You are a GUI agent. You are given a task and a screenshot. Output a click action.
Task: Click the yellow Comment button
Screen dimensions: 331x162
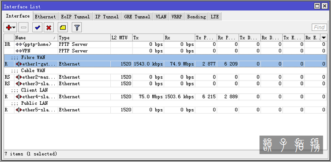click(63, 28)
